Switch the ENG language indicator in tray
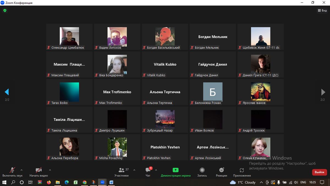The image size is (330, 186). coord(303,182)
